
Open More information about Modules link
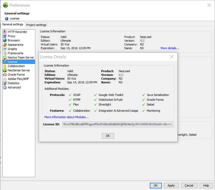tap(67, 117)
